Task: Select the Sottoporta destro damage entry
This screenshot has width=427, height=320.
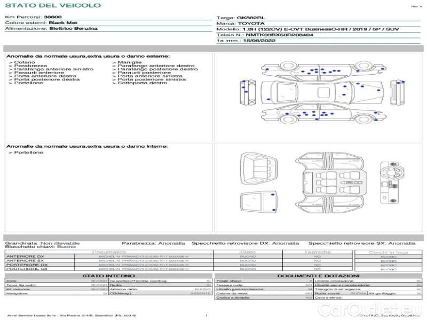Action: tap(140, 83)
